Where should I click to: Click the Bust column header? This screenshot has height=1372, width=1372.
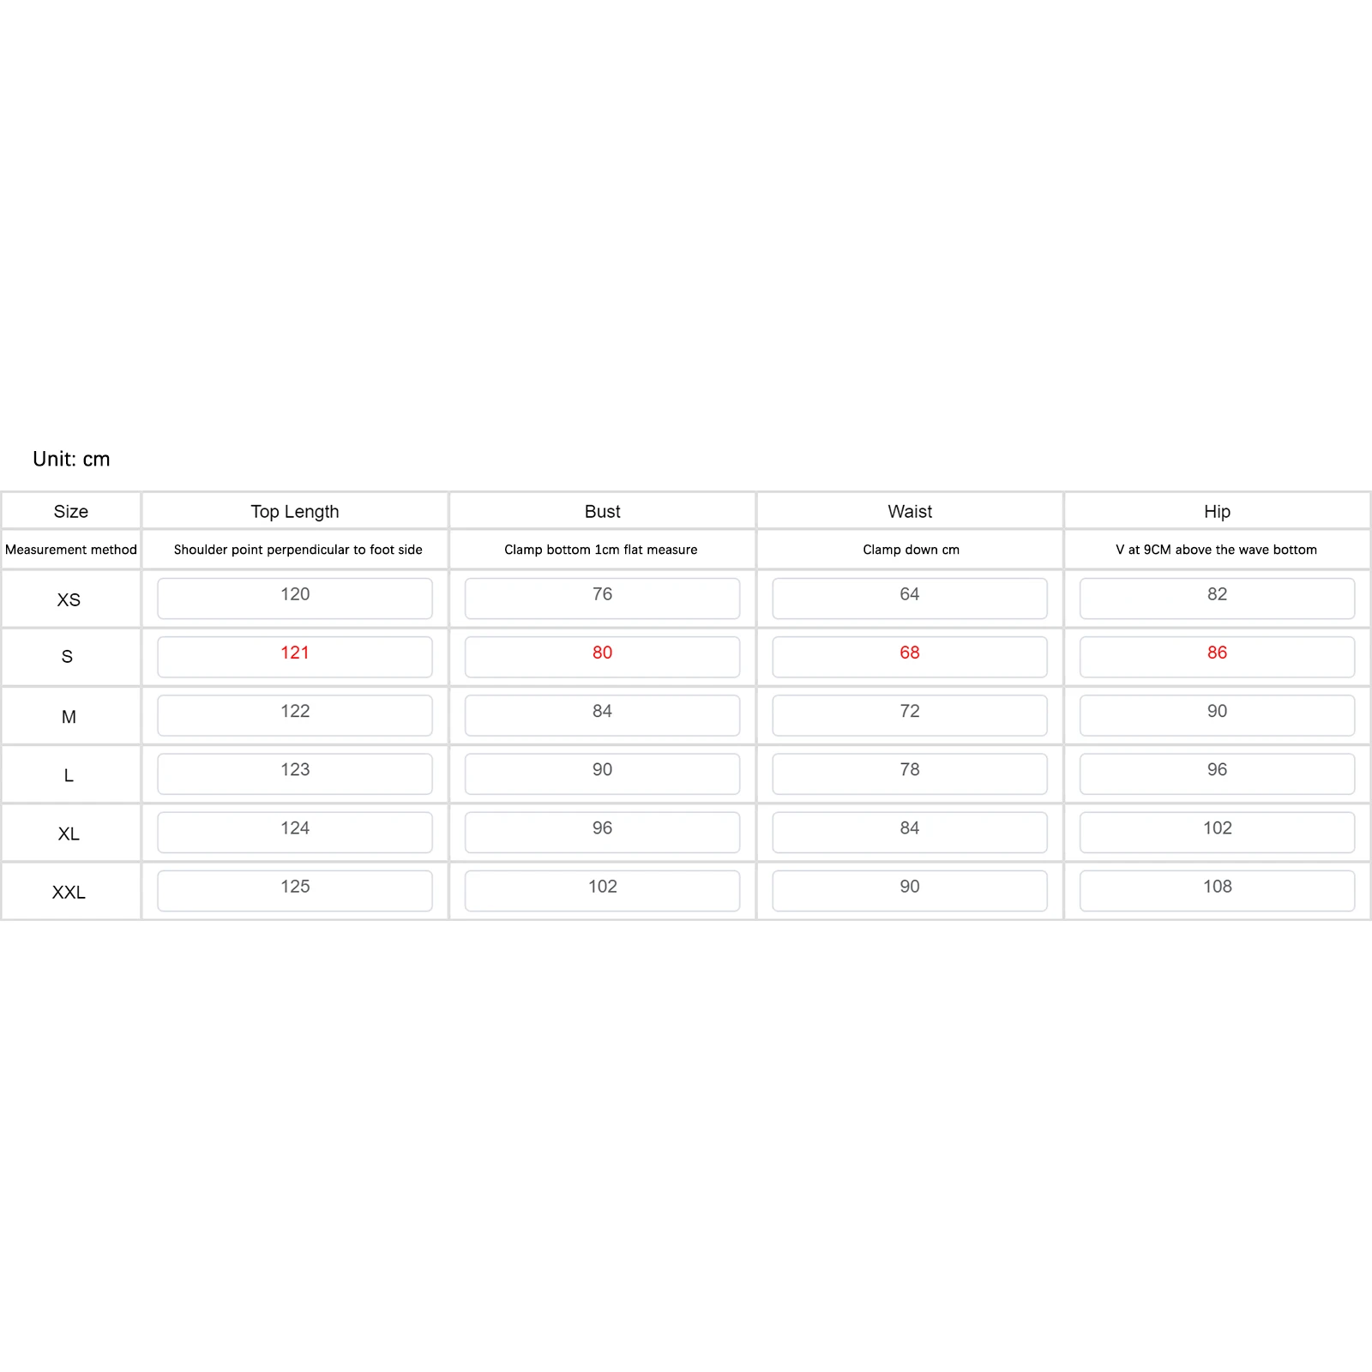[x=602, y=511]
